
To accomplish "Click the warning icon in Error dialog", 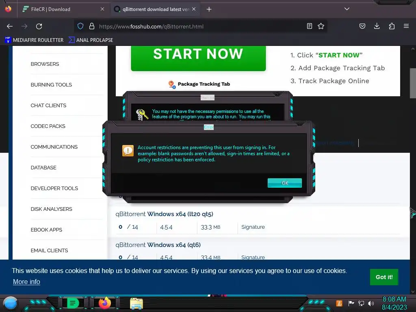I will click(x=128, y=151).
